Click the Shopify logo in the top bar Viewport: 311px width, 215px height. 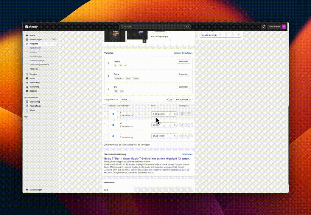[x=31, y=27]
